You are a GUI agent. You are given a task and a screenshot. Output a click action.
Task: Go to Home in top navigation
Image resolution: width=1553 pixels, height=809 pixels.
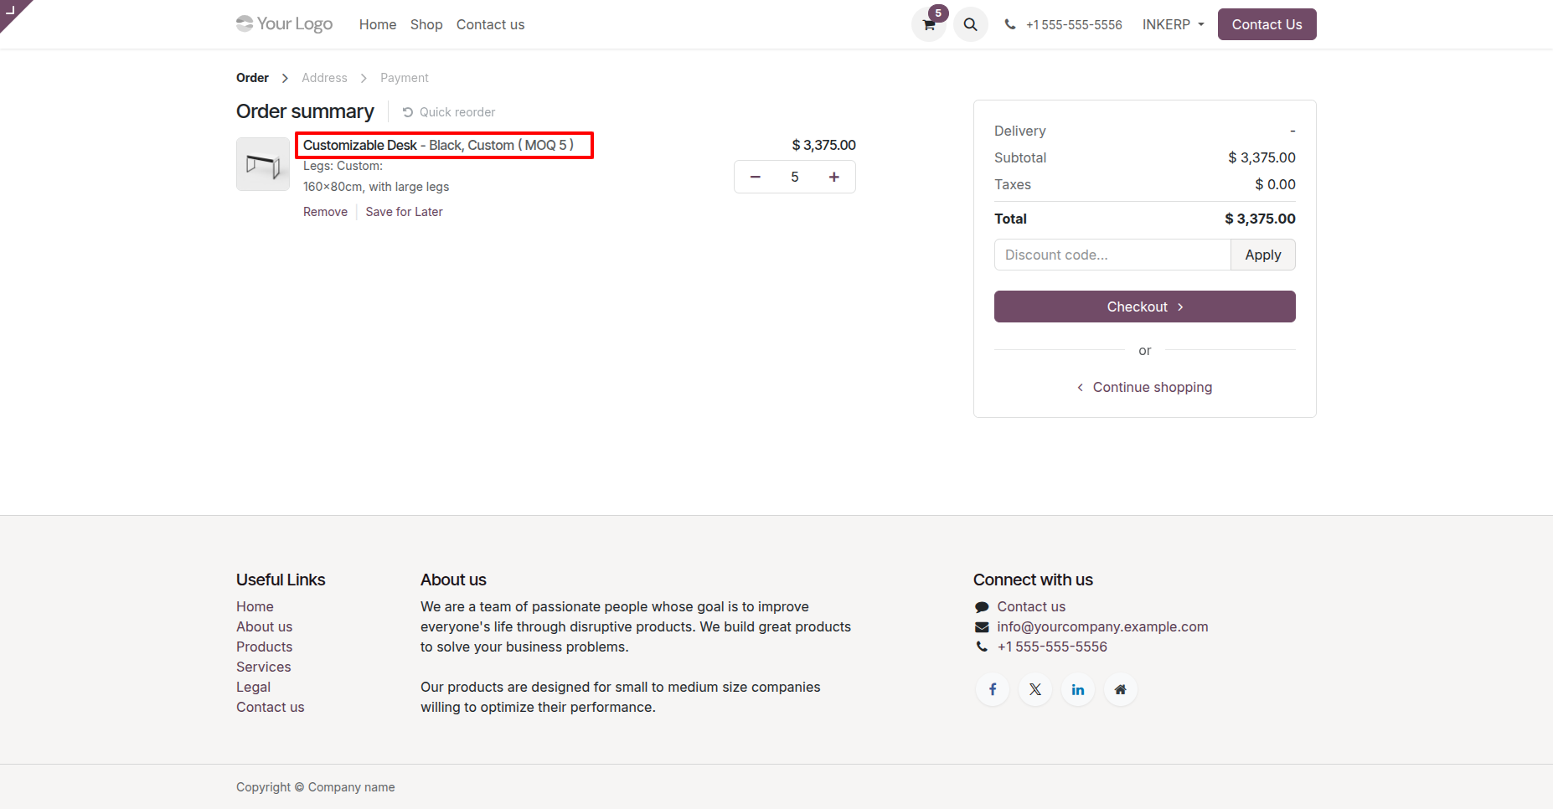pos(378,24)
